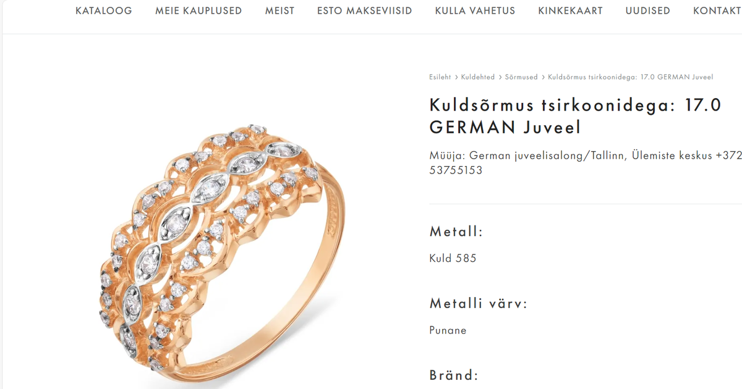This screenshot has width=742, height=389.
Task: Open the KATALOOG menu
Action: point(103,10)
